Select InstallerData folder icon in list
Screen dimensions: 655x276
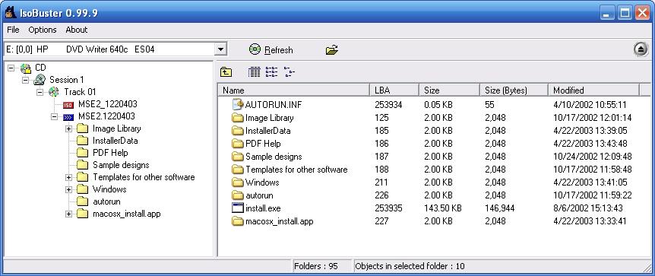coord(238,131)
